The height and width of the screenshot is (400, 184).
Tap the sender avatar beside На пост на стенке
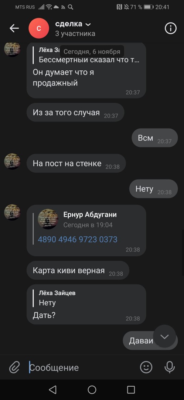[x=12, y=161]
